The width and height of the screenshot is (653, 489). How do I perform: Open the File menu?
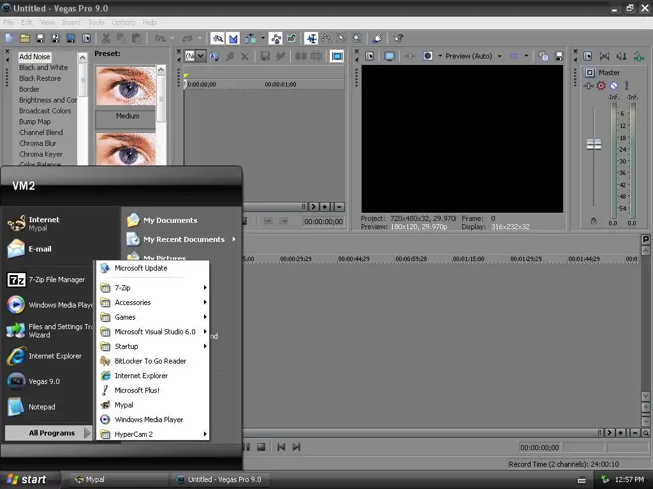coord(8,22)
